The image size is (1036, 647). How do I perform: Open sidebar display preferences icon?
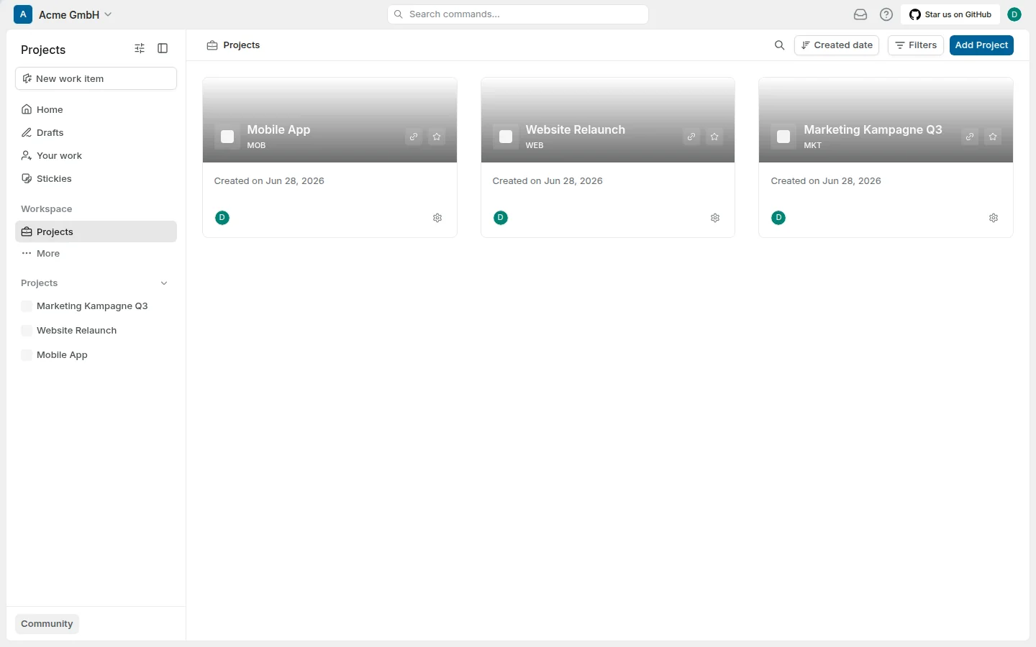tap(140, 48)
